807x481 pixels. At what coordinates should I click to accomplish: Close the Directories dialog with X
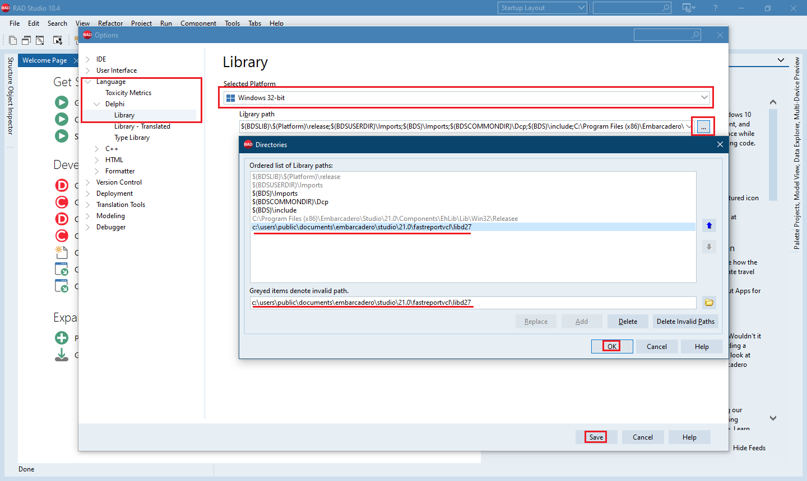point(720,144)
